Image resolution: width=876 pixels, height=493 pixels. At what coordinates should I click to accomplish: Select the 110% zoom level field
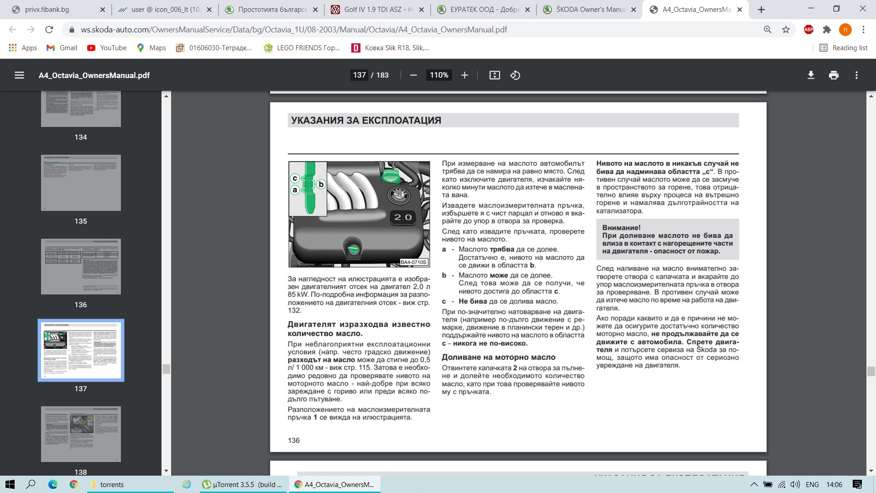tap(438, 75)
